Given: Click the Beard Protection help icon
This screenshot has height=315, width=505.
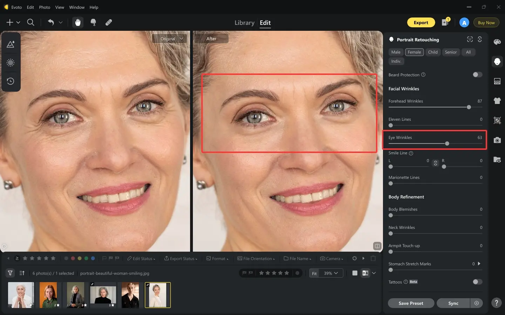Looking at the screenshot, I should (423, 75).
